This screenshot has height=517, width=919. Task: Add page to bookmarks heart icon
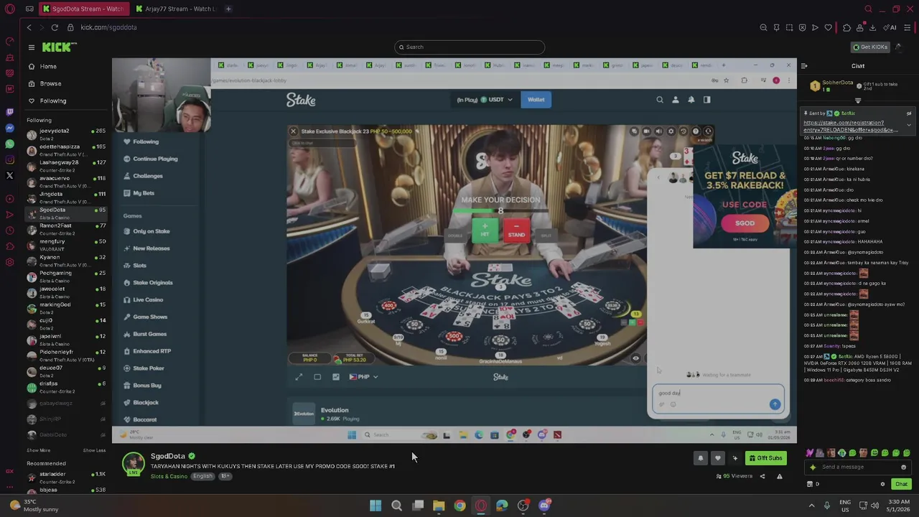[x=828, y=27]
